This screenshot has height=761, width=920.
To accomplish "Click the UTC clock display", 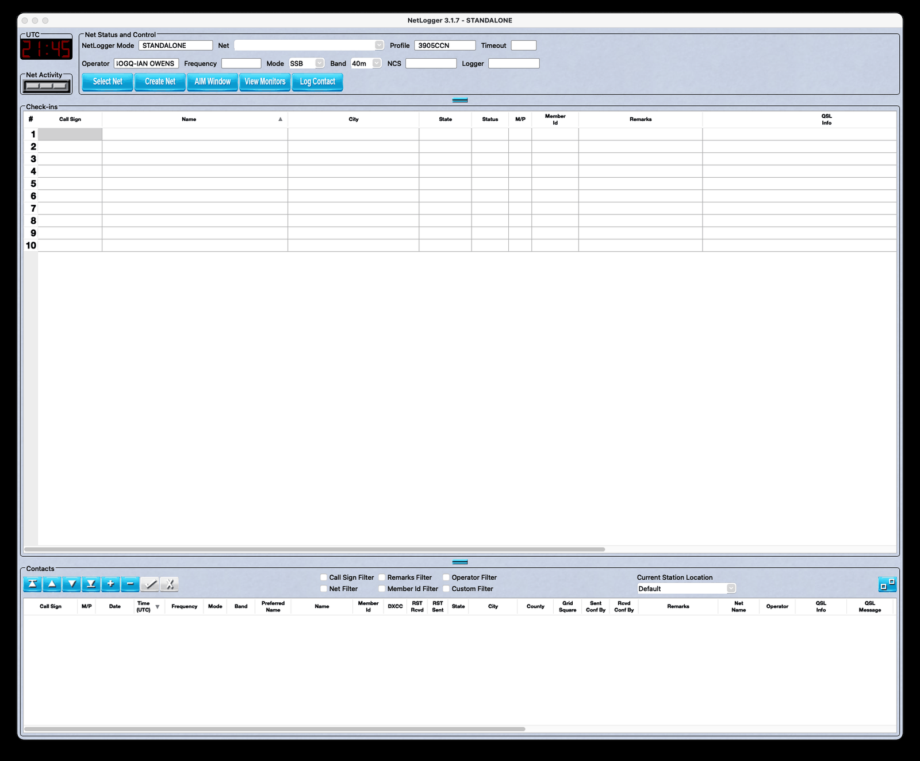I will [47, 49].
